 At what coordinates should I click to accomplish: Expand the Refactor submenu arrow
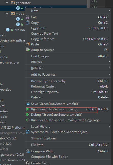pyautogui.click(x=109, y=68)
